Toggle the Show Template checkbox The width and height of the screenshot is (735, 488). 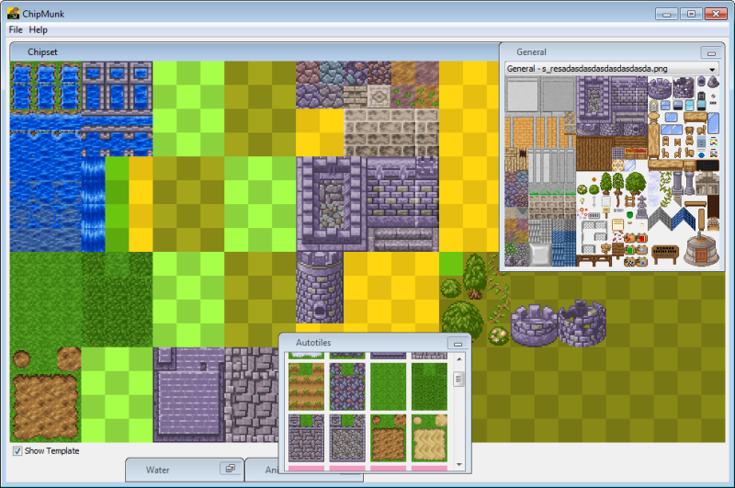click(x=17, y=451)
